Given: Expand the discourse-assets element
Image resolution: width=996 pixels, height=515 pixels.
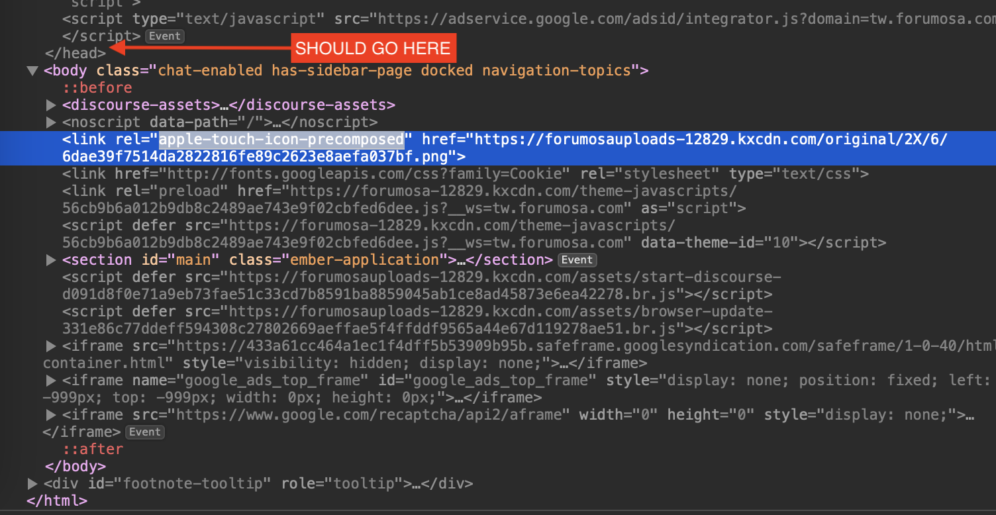Looking at the screenshot, I should [52, 105].
